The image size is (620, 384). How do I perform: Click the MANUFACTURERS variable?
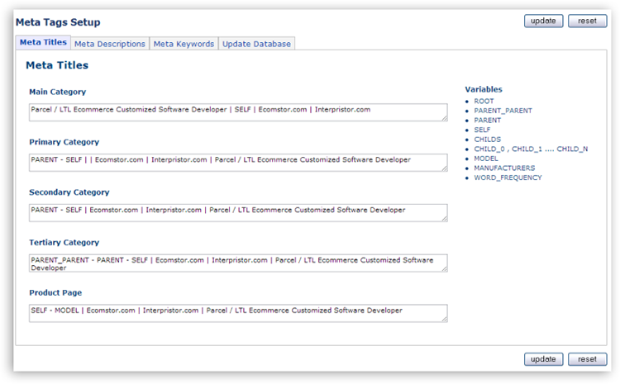pos(504,168)
